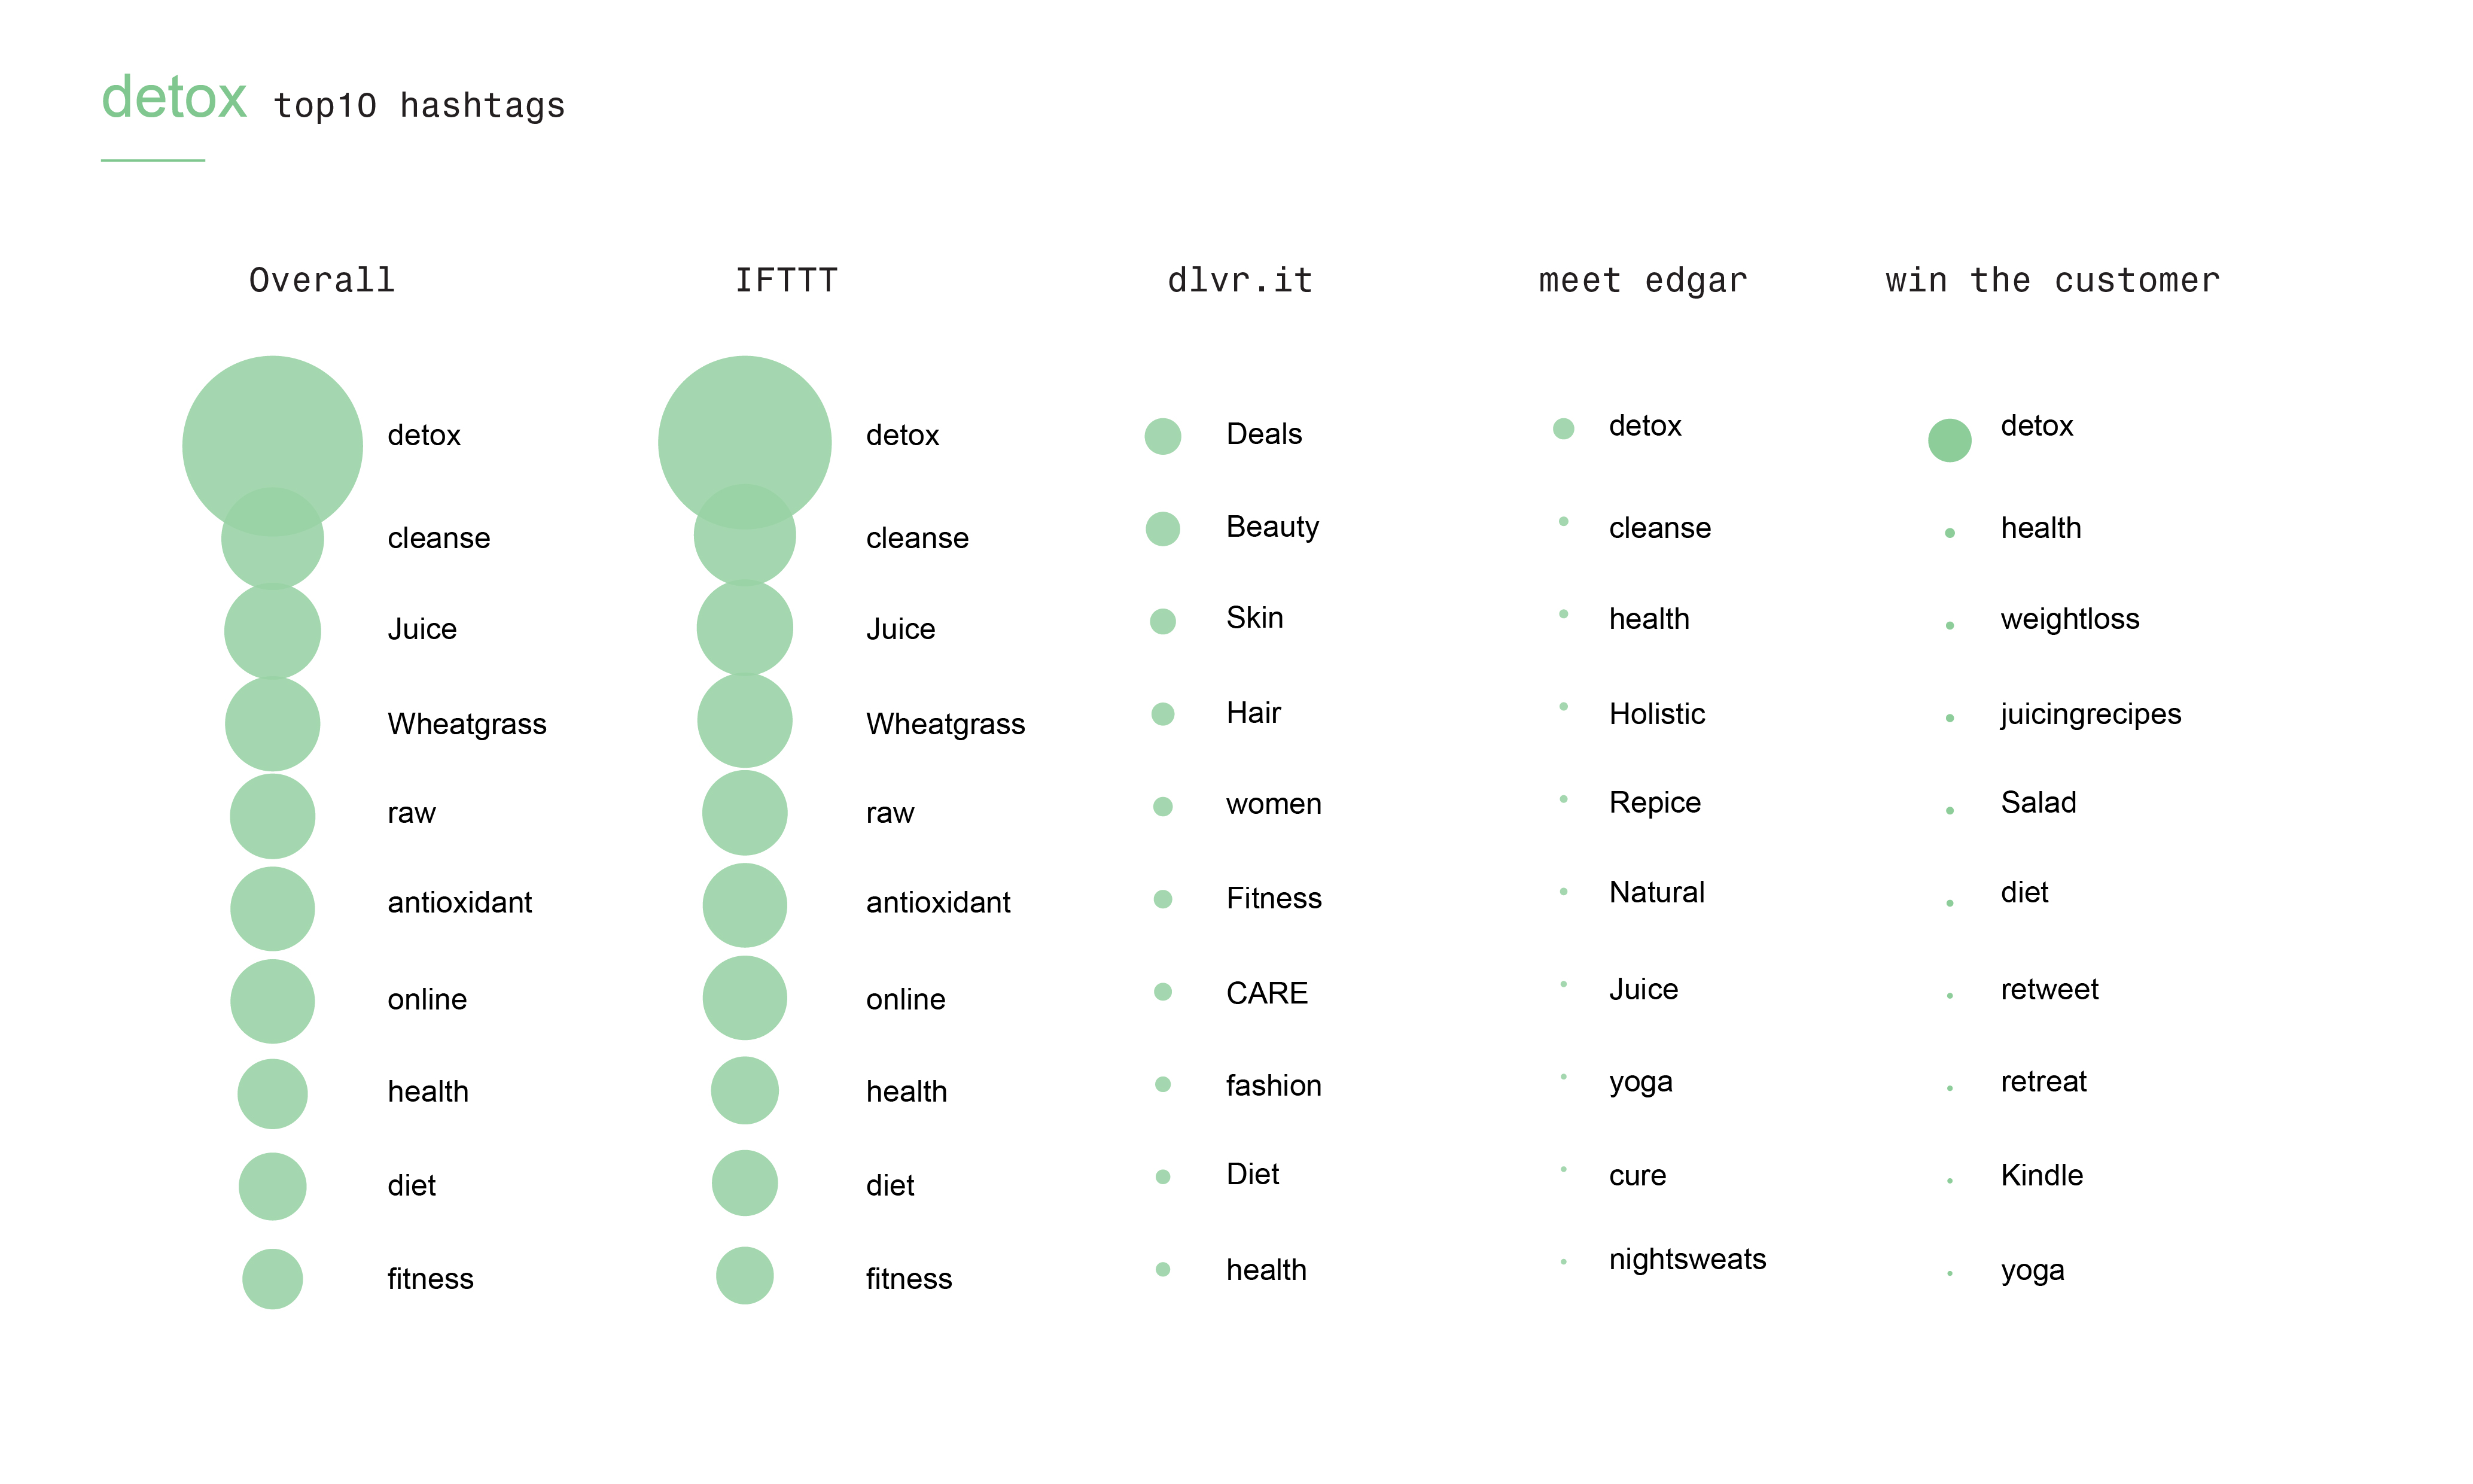Click the antioxidant label under IFTTT
This screenshot has width=2473, height=1484.
click(937, 903)
